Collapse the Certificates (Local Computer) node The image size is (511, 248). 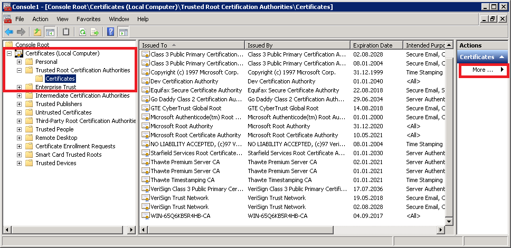pyautogui.click(x=9, y=53)
